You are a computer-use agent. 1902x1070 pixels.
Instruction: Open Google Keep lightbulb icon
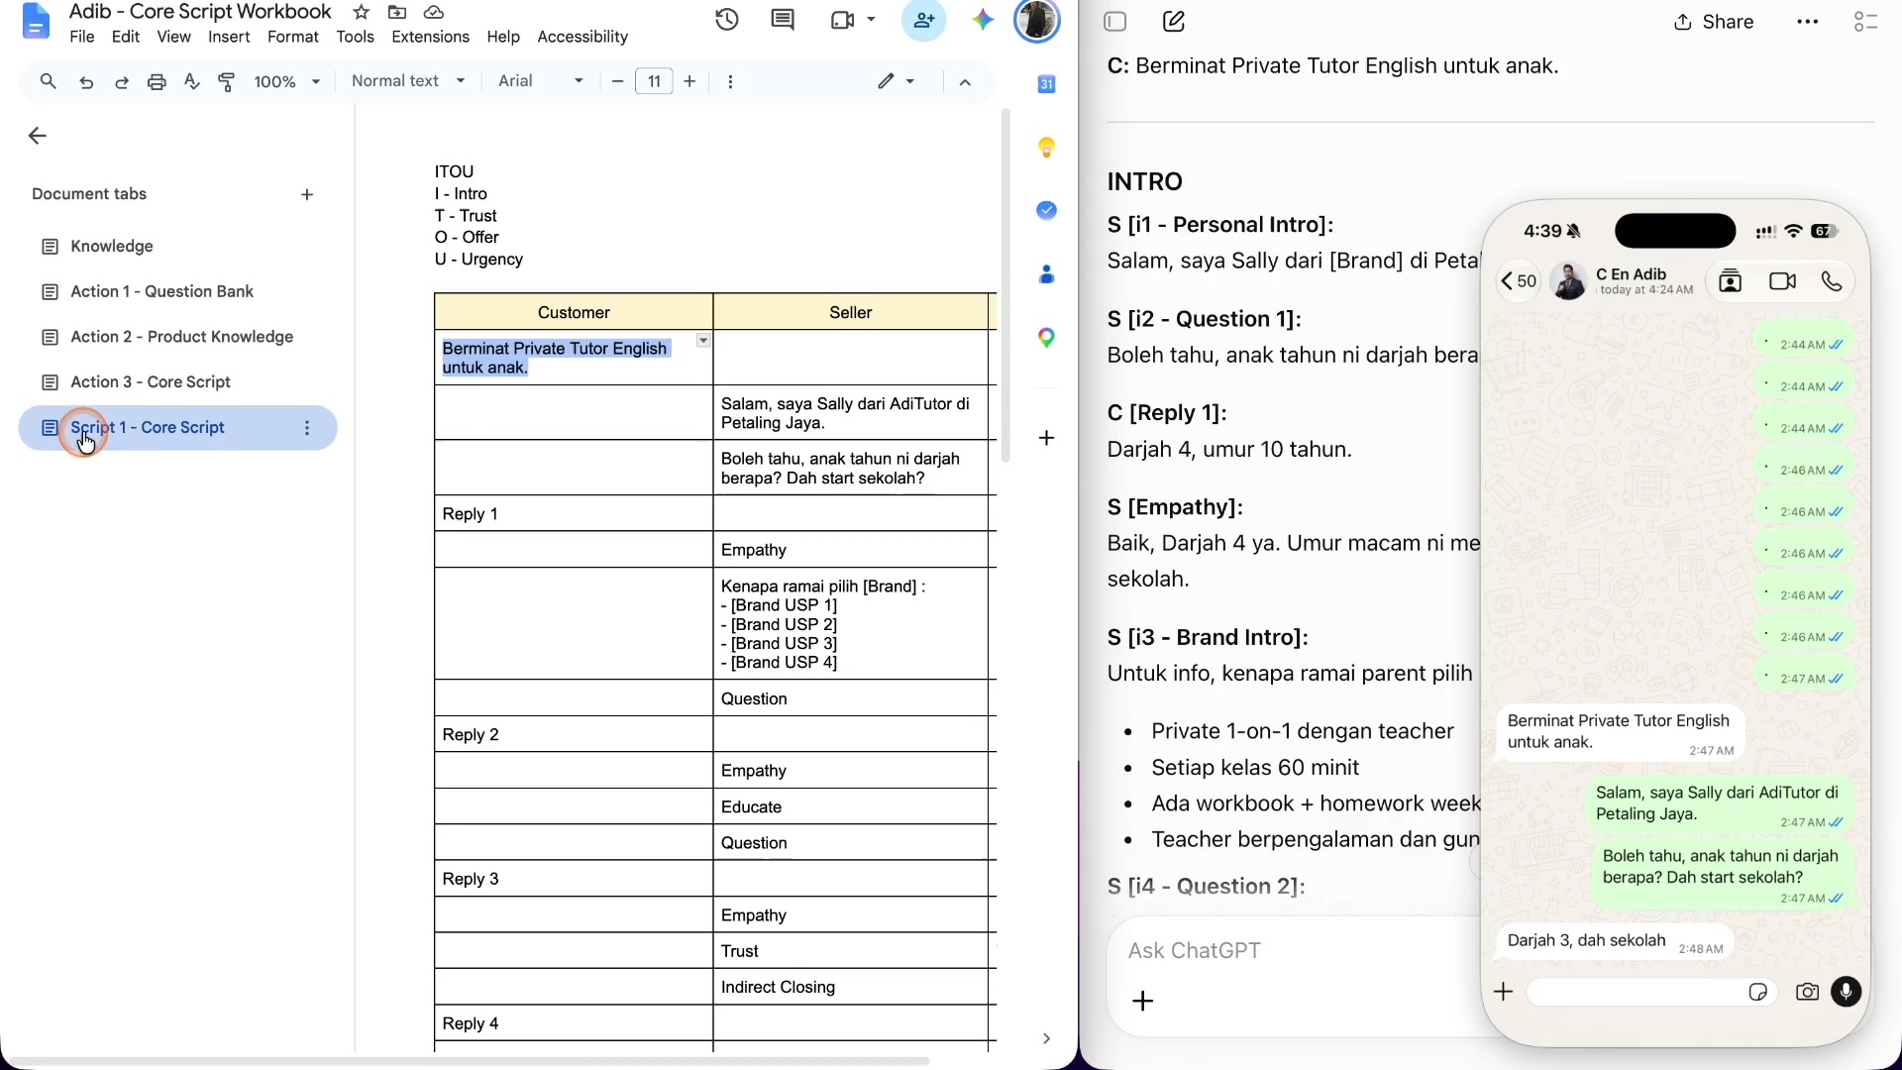click(x=1046, y=148)
